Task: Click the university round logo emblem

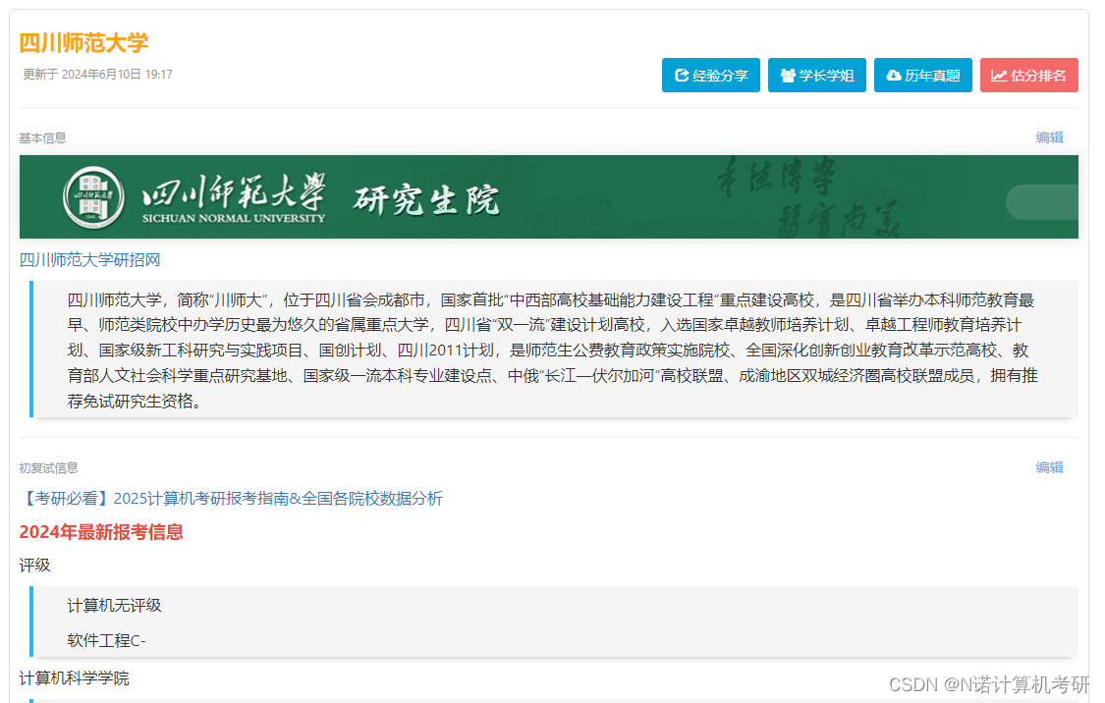Action: tap(93, 197)
